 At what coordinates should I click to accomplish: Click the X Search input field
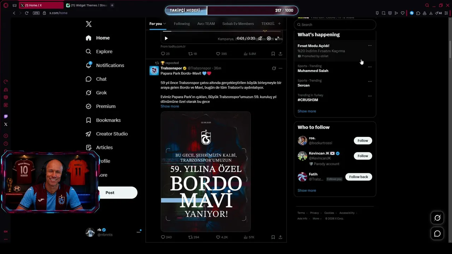tap(335, 25)
